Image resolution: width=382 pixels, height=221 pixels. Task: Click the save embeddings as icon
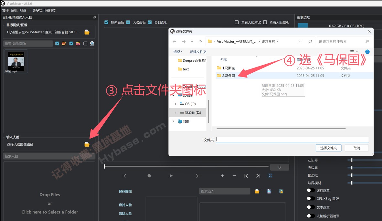[x=281, y=191]
